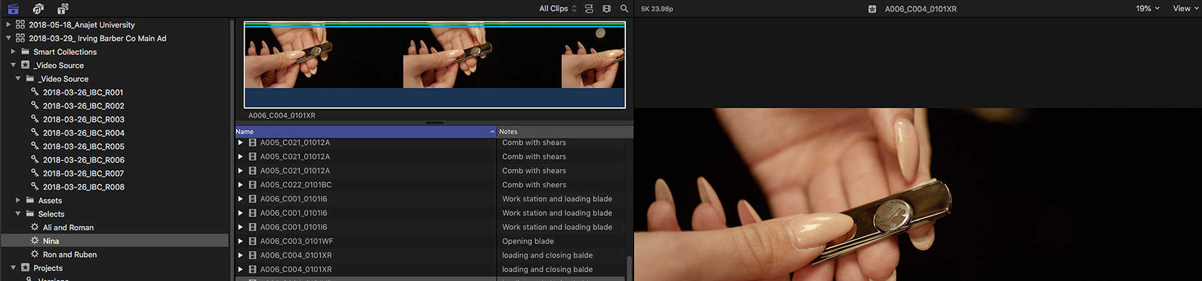Viewport: 1202px width, 281px height.
Task: Select the Ron and Ruben smart collection
Action: pos(69,255)
